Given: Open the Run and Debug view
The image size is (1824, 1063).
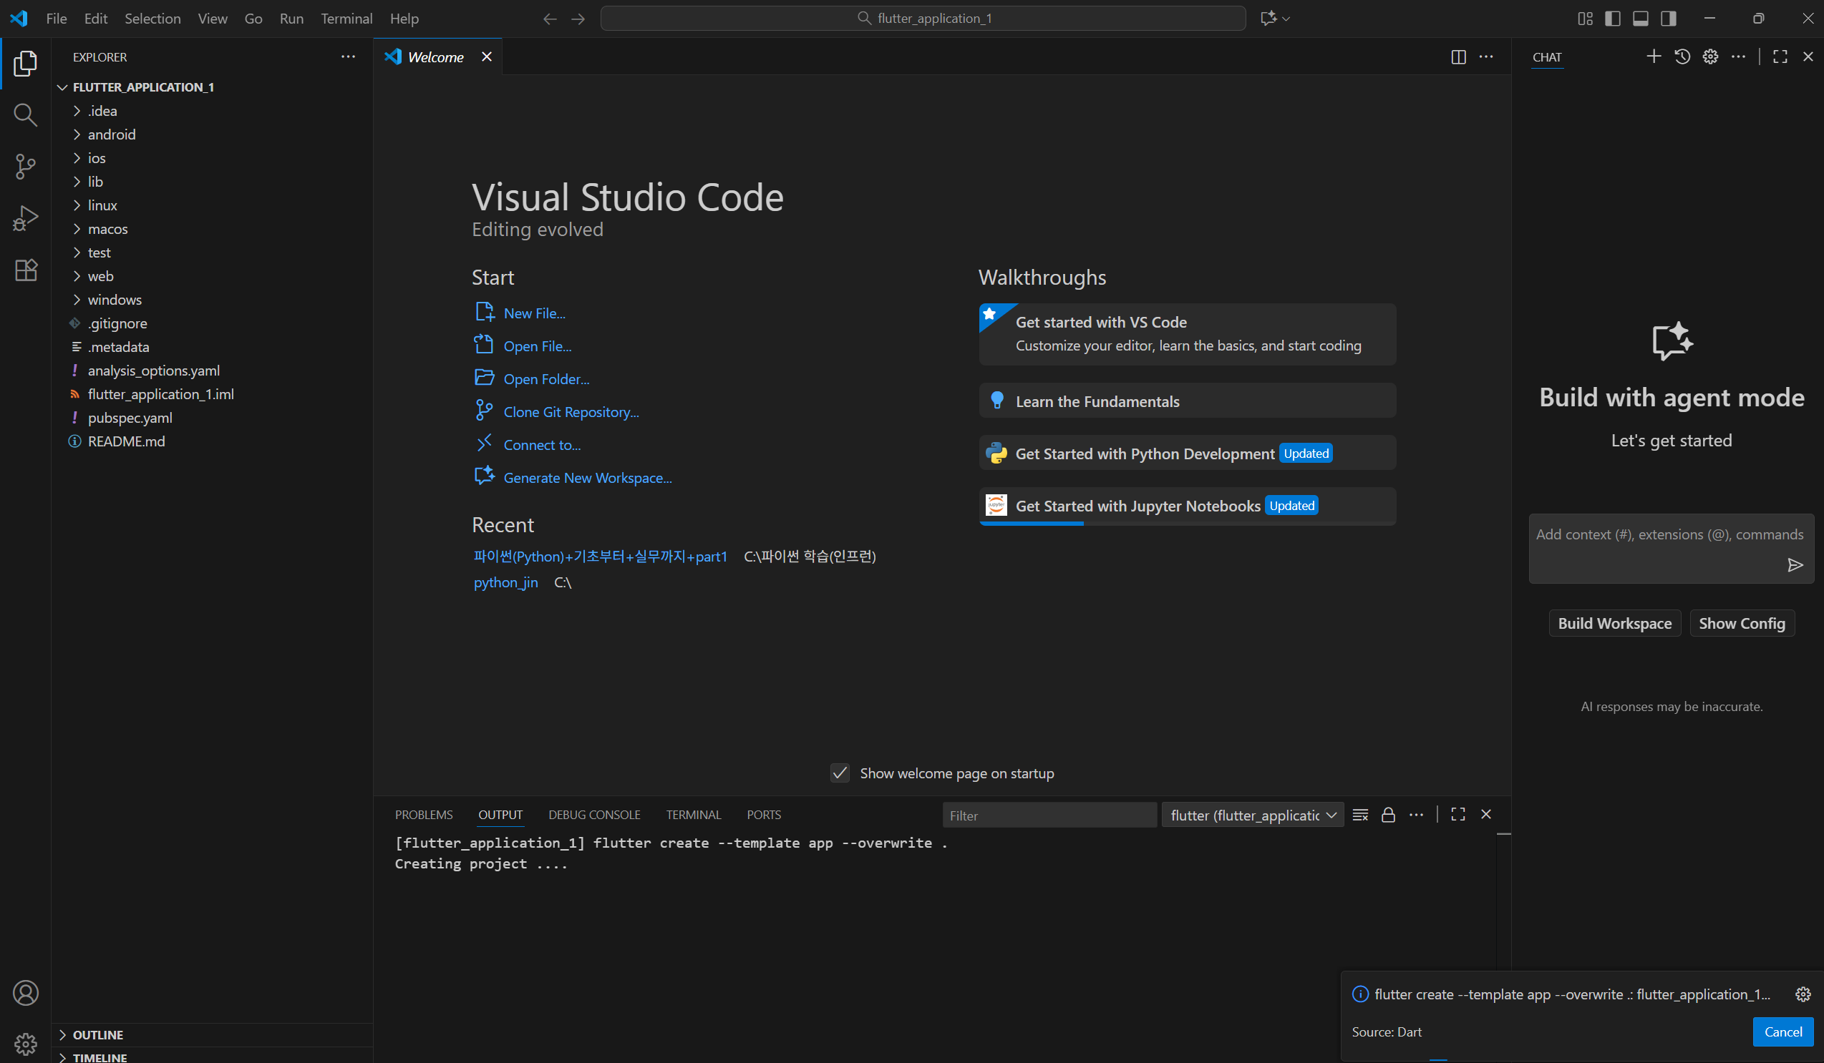Looking at the screenshot, I should [25, 218].
